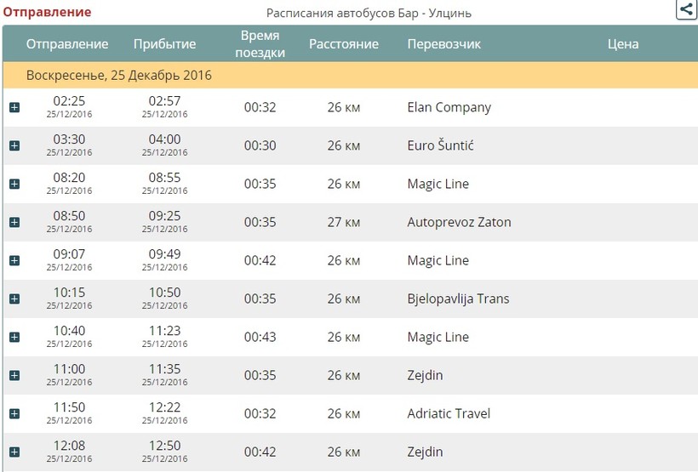Click the Перевозчик column header

pyautogui.click(x=443, y=44)
